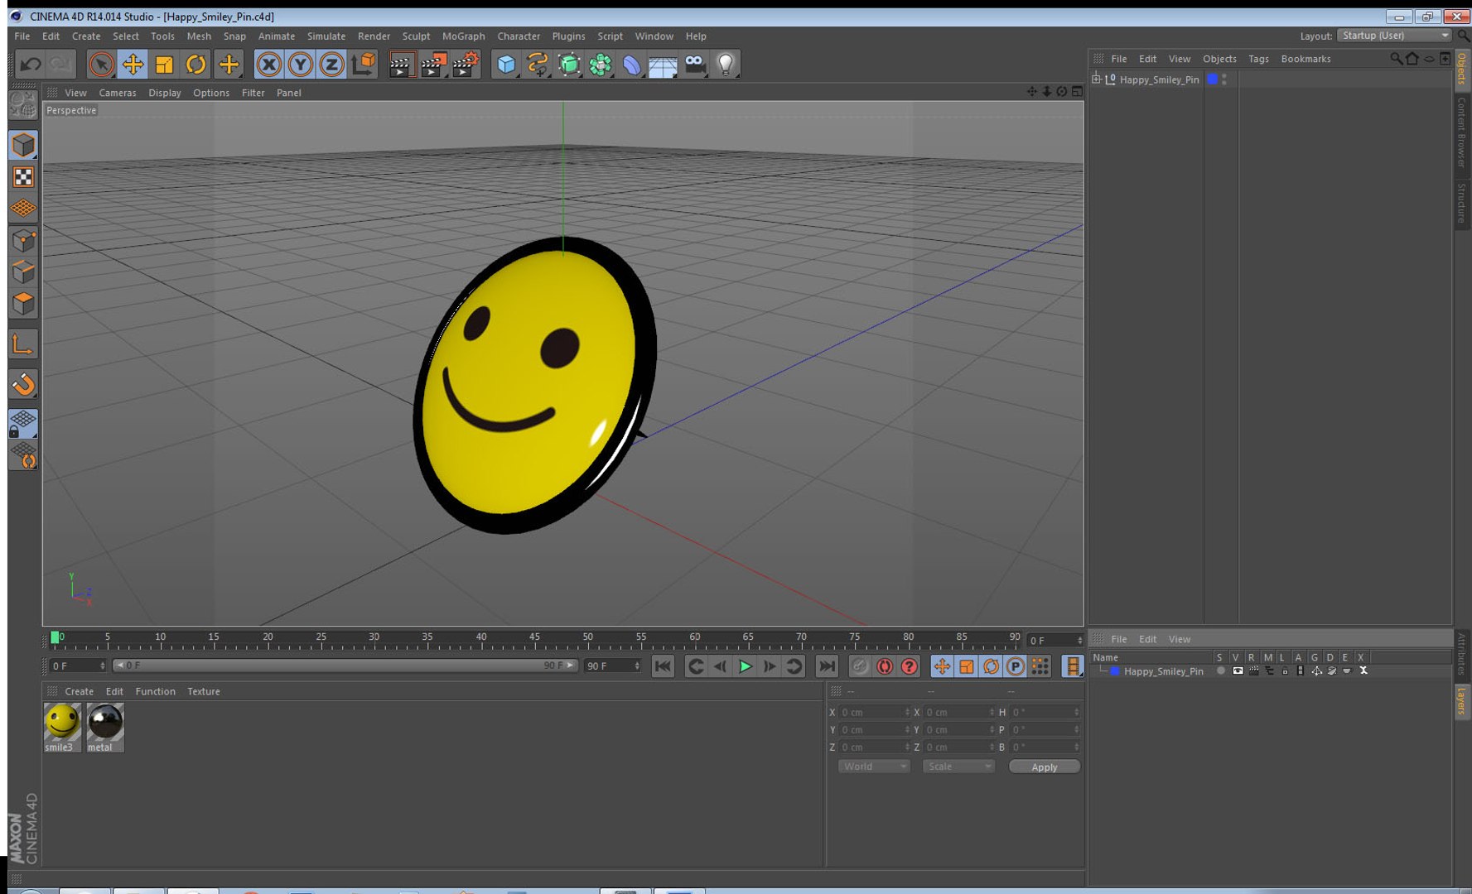
Task: Open the World coordinate dropdown
Action: 874,767
